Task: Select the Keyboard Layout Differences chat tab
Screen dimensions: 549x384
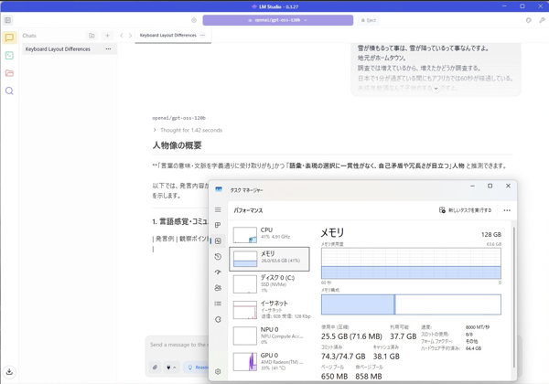Action: pos(167,36)
